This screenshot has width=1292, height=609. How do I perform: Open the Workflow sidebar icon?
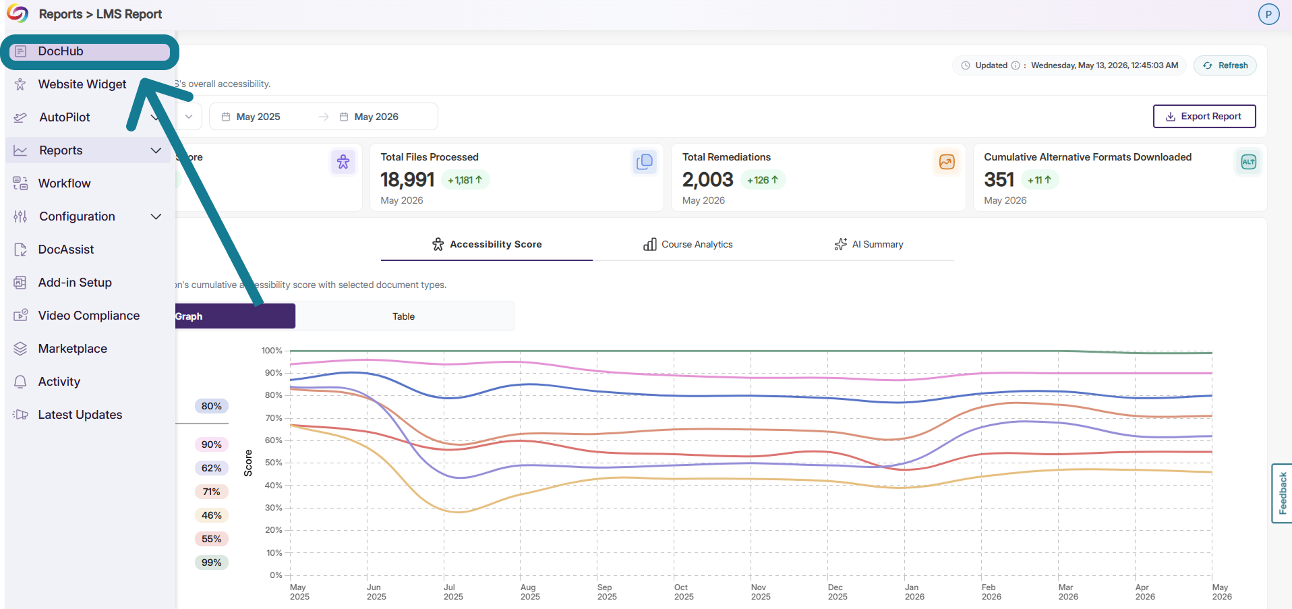tap(20, 183)
